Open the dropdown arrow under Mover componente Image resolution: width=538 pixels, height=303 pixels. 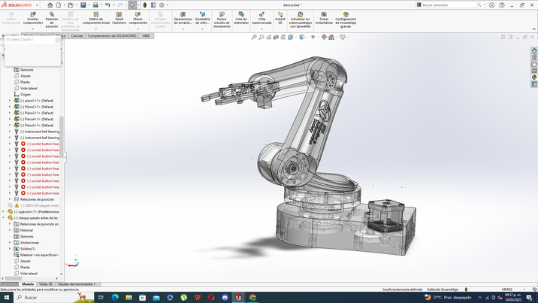pos(138,29)
